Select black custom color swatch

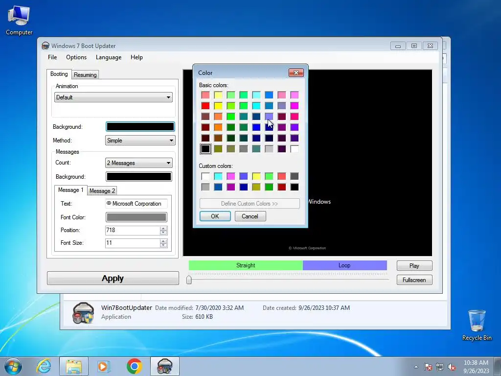click(x=295, y=187)
